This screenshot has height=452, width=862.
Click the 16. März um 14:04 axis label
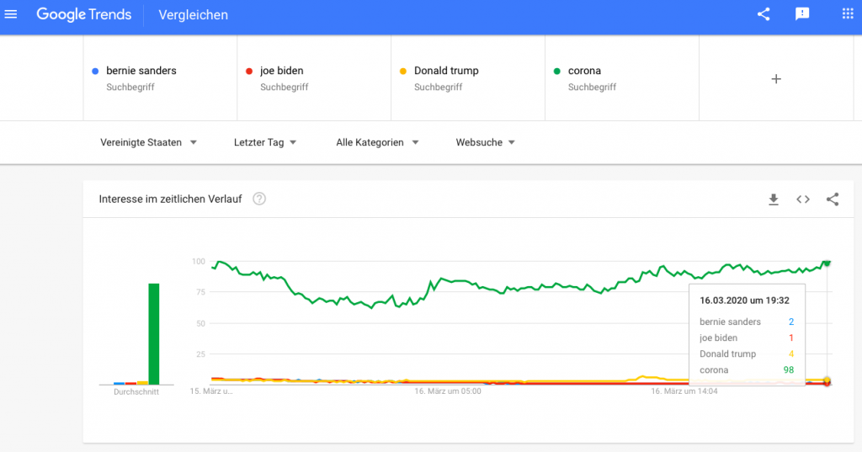[684, 391]
